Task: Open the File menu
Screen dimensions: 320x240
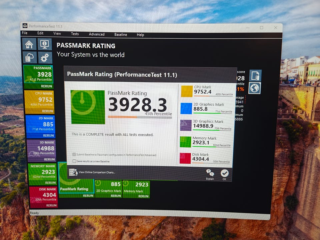Action: click(x=25, y=33)
